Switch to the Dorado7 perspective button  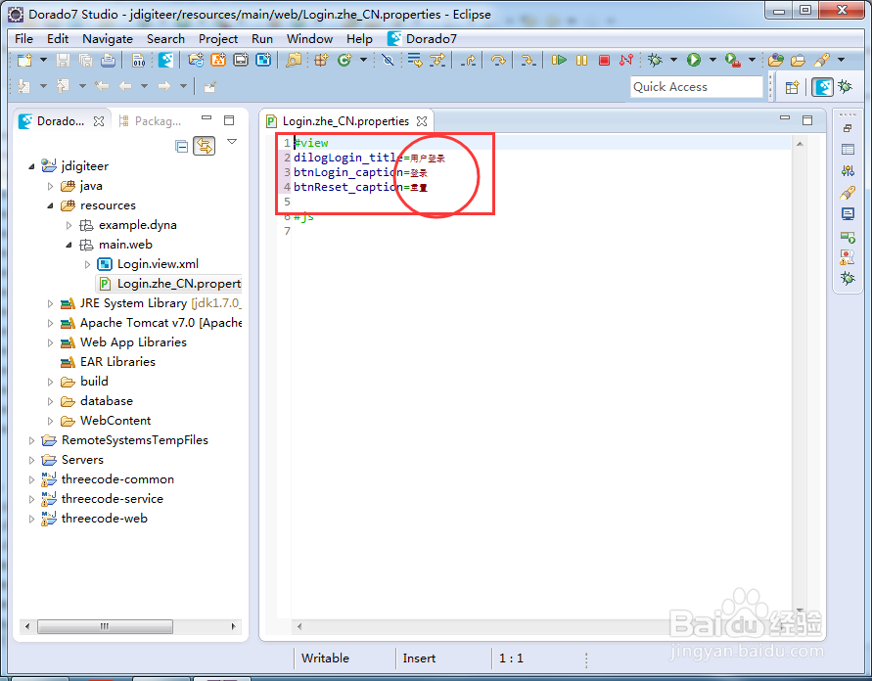click(822, 87)
